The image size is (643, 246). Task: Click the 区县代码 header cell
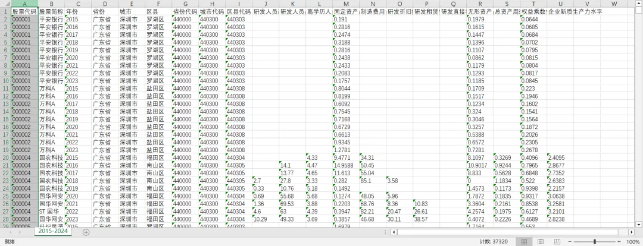pyautogui.click(x=239, y=11)
